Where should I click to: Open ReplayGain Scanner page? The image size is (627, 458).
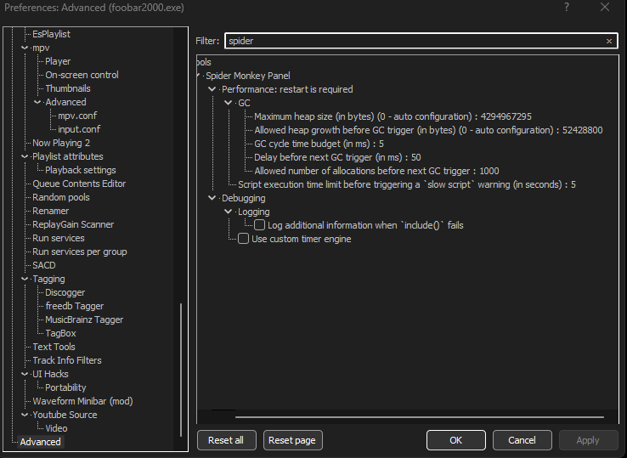(x=73, y=225)
